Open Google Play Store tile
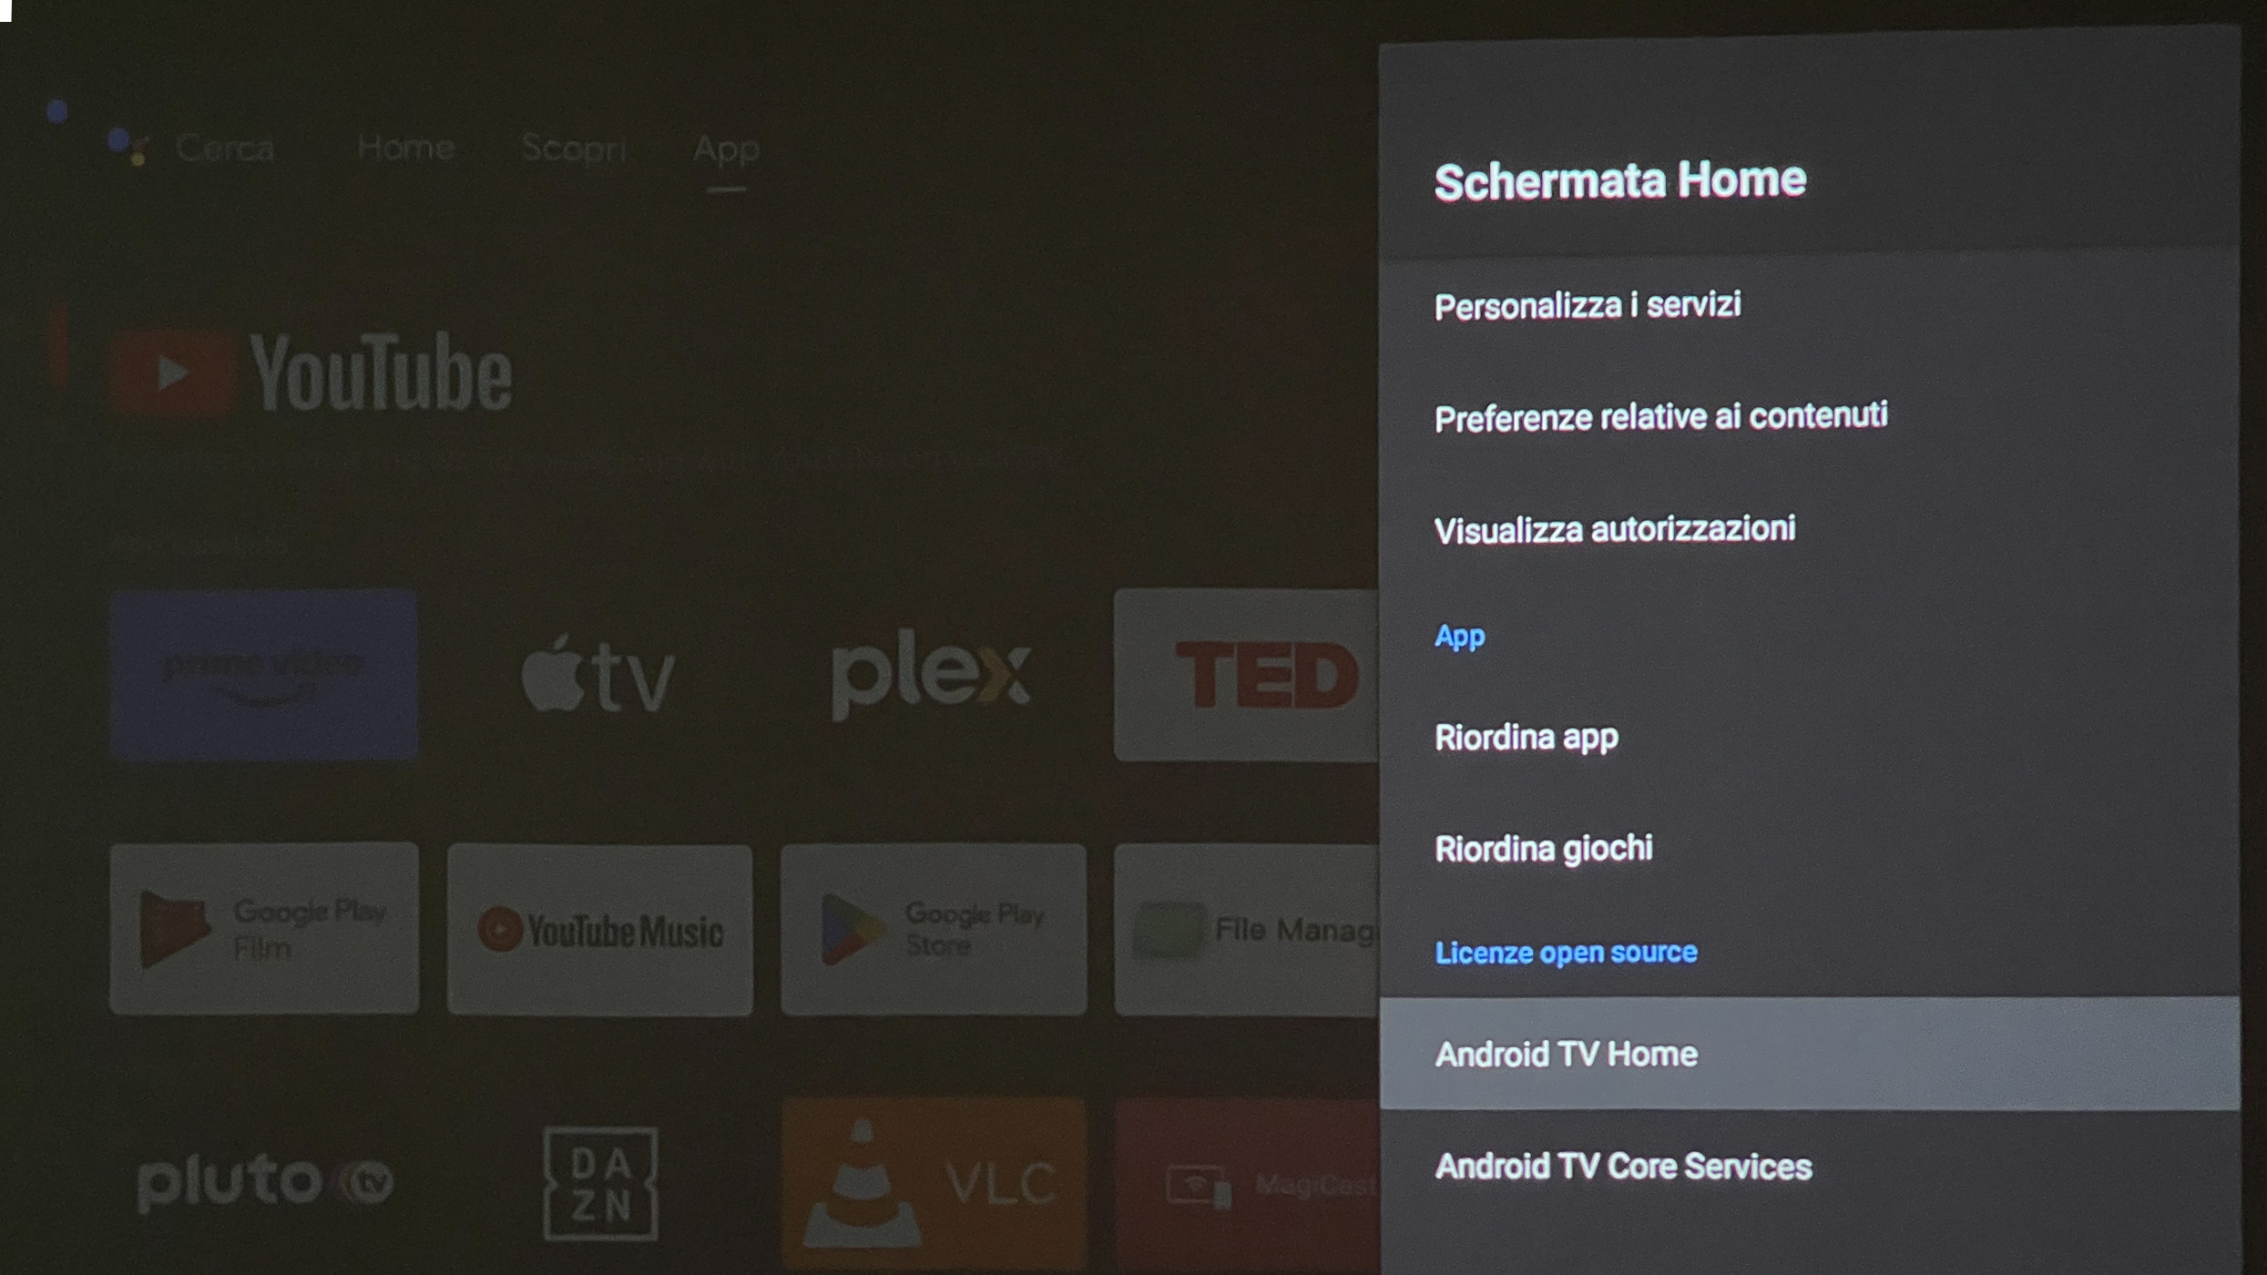2267x1275 pixels. pyautogui.click(x=933, y=929)
